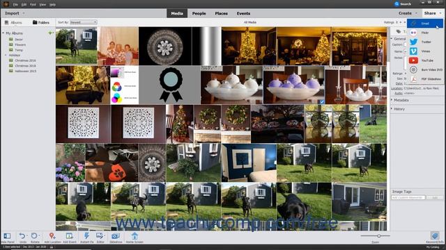Collapse the General section

click(392, 39)
